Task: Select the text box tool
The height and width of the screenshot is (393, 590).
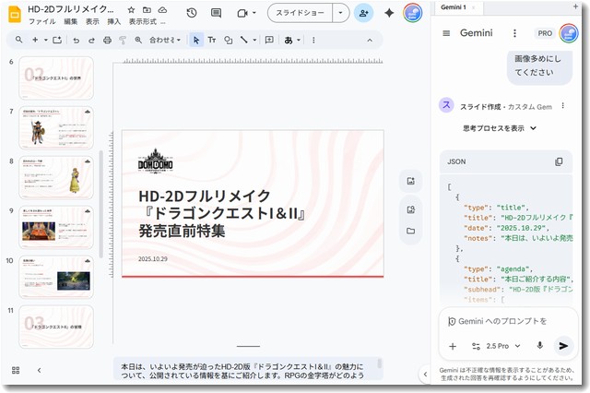Action: pyautogui.click(x=211, y=41)
